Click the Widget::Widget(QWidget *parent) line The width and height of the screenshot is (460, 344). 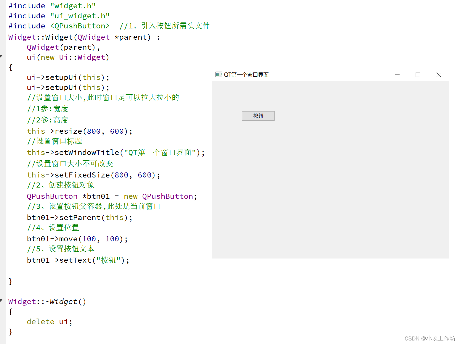point(84,37)
